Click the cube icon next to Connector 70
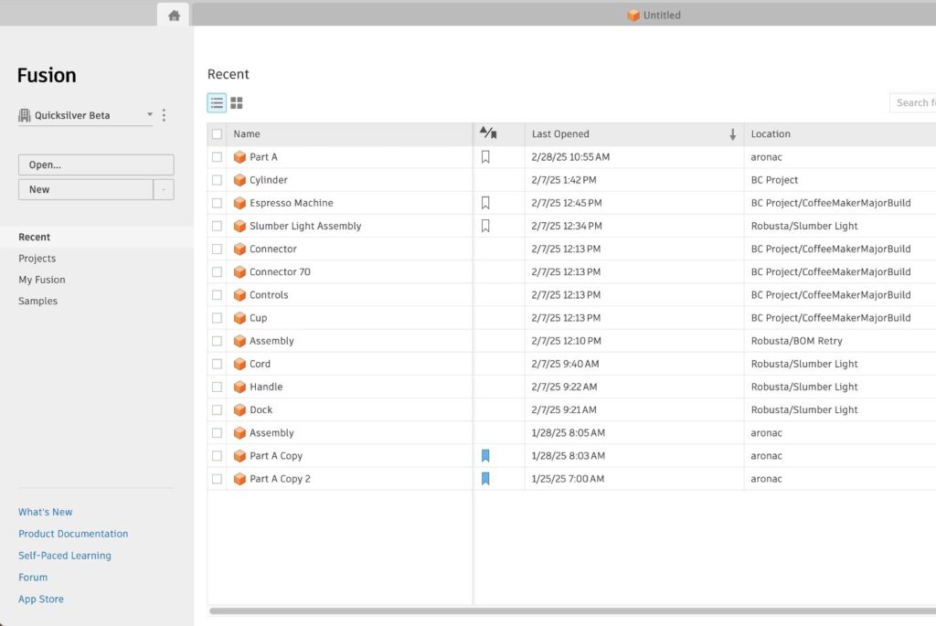Image resolution: width=936 pixels, height=626 pixels. click(x=239, y=272)
